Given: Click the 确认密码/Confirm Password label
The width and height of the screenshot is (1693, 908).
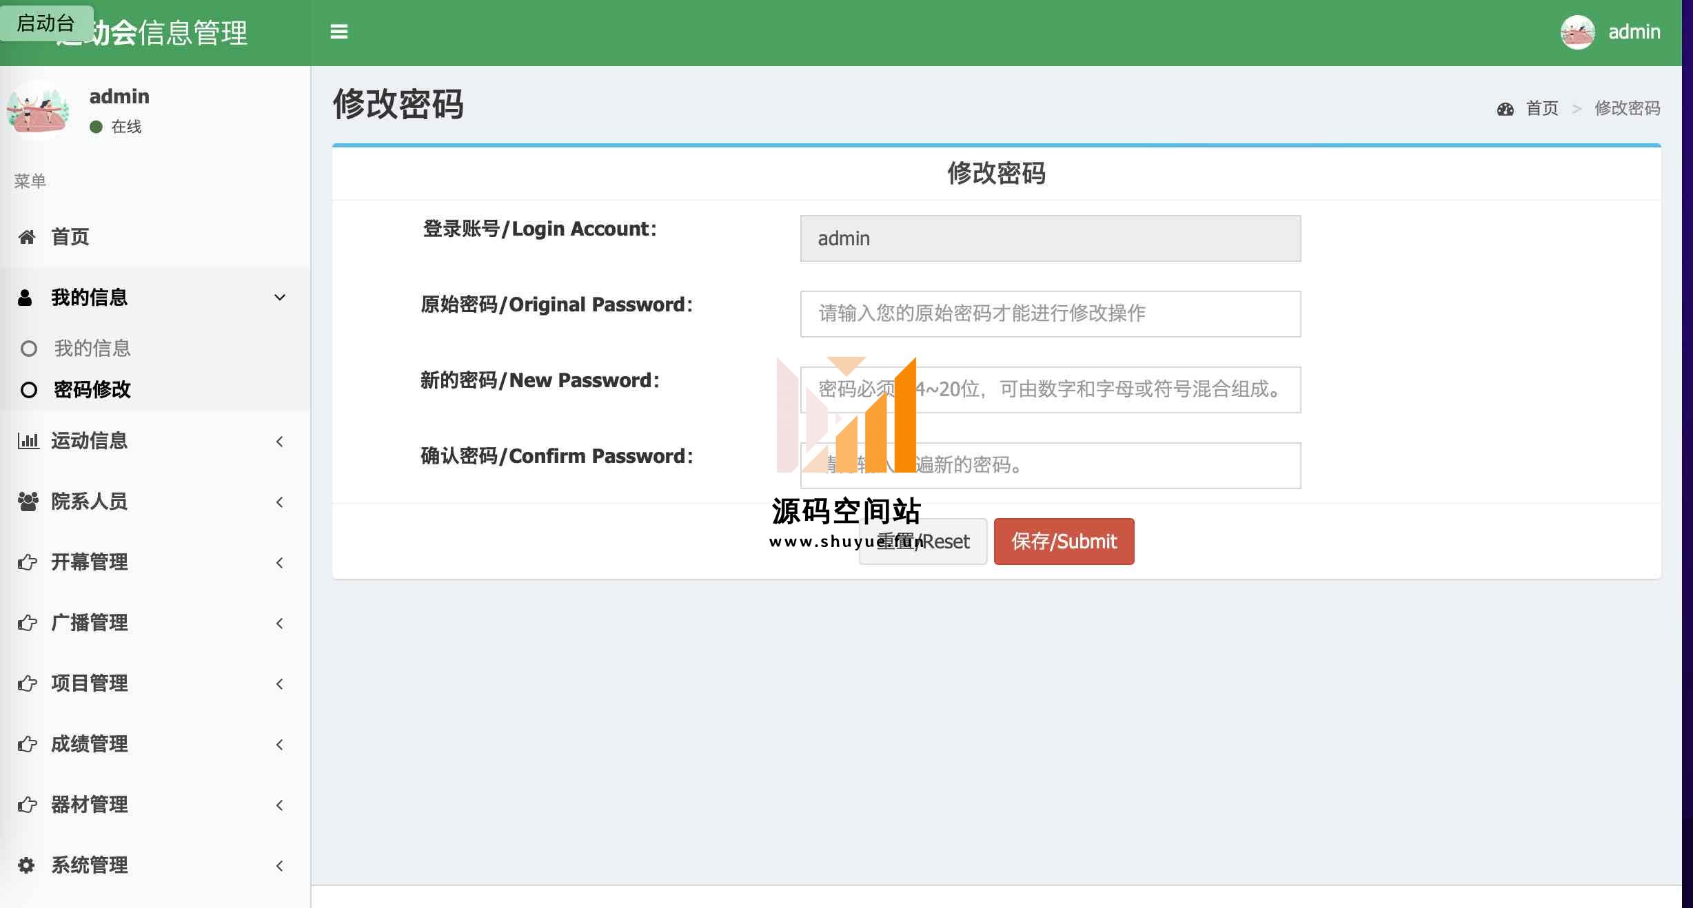Looking at the screenshot, I should [x=557, y=456].
